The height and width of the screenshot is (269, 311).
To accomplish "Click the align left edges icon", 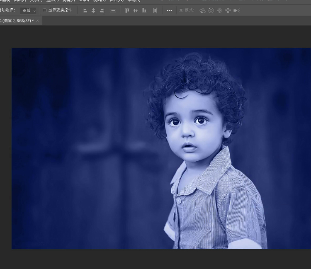I will pos(85,10).
